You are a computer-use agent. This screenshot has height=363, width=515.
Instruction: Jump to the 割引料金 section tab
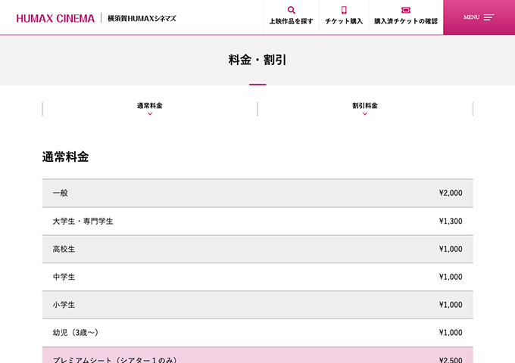(364, 106)
